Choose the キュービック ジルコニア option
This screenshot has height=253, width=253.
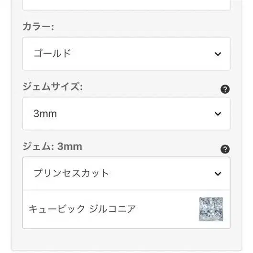click(x=126, y=209)
